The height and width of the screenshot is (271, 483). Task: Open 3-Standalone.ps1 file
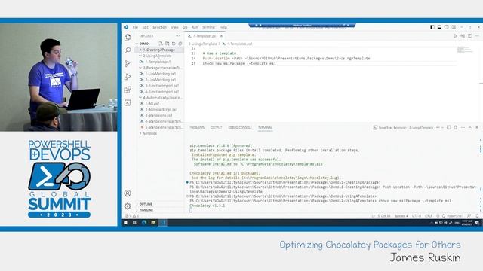(x=159, y=115)
